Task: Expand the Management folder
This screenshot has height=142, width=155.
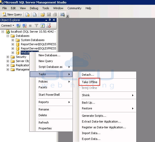Action: [8, 70]
